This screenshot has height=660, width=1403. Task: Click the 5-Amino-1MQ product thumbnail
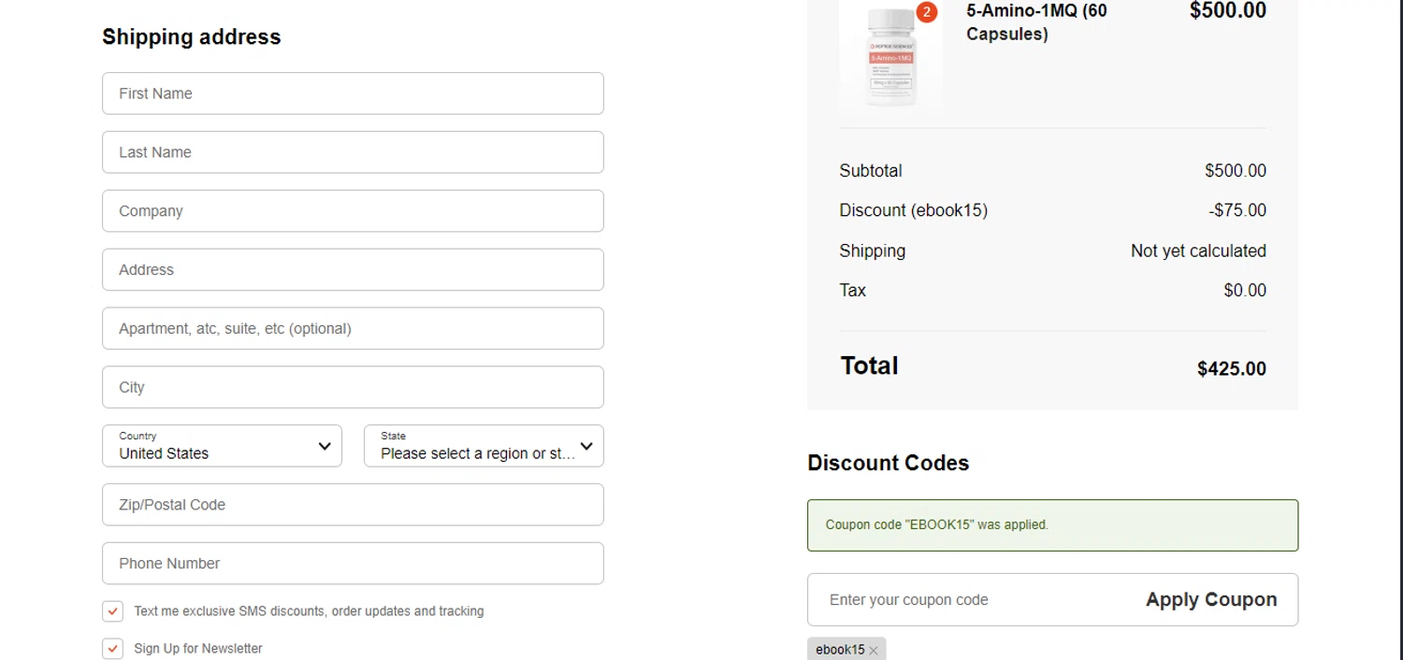[x=890, y=58]
